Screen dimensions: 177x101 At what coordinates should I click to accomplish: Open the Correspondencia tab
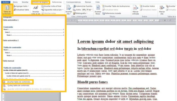73,2
